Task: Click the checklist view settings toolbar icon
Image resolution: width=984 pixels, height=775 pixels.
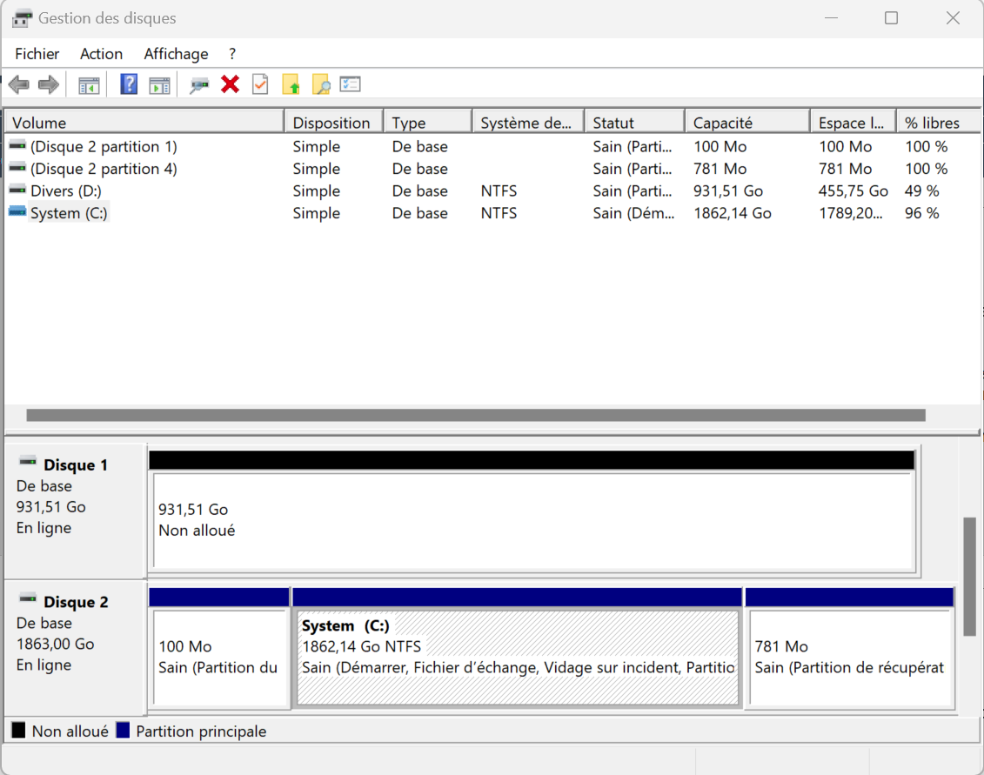Action: [350, 84]
